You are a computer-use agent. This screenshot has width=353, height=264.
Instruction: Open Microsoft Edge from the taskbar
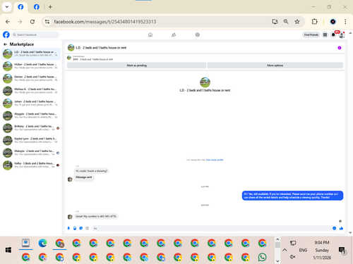pos(42,243)
